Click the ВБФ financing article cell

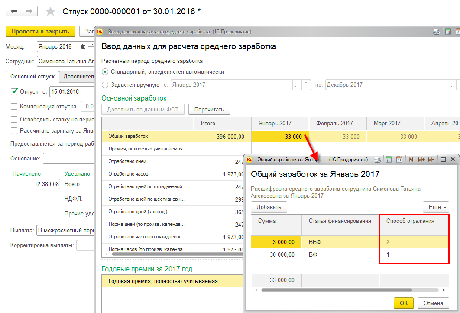[340, 242]
